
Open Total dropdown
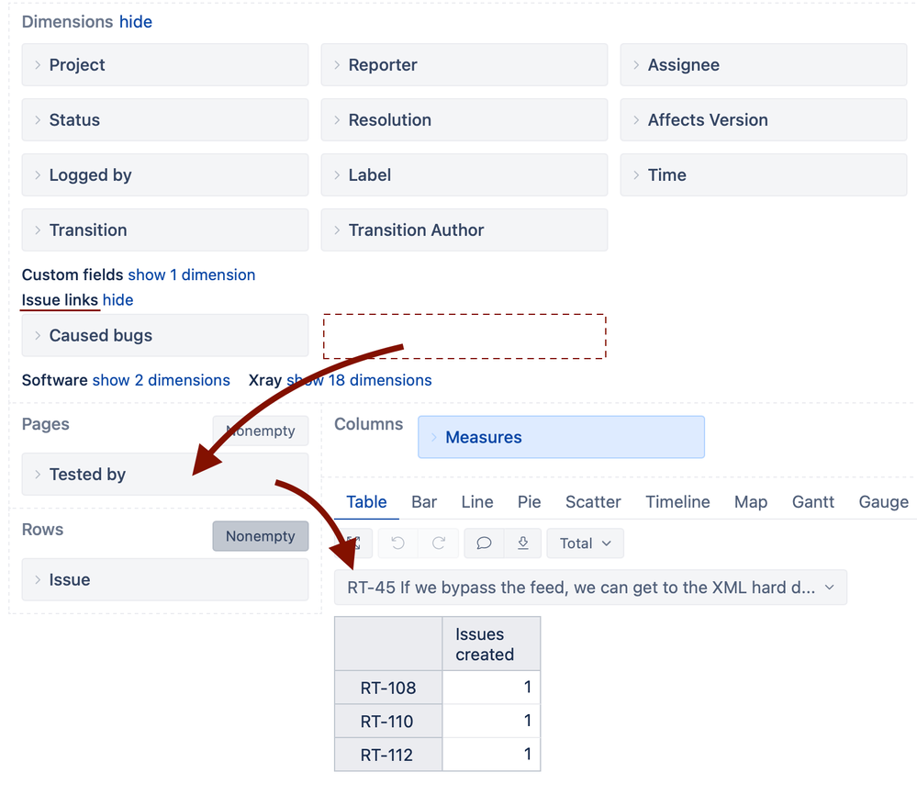(x=585, y=543)
